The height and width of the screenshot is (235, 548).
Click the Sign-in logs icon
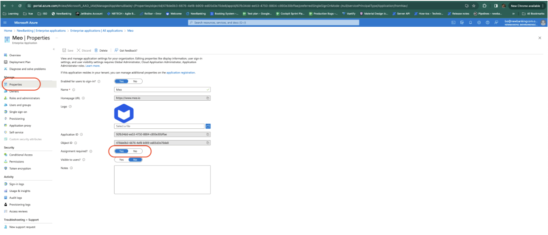pyautogui.click(x=5, y=184)
